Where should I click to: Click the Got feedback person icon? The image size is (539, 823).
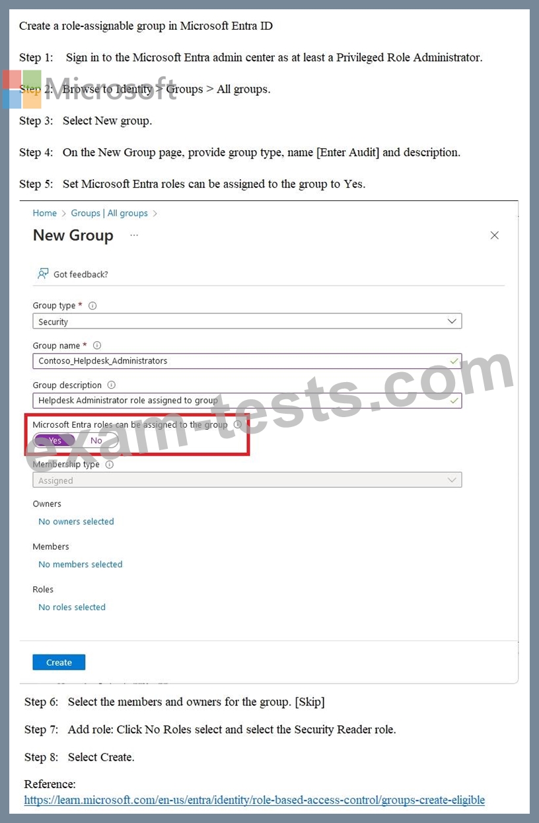click(43, 274)
